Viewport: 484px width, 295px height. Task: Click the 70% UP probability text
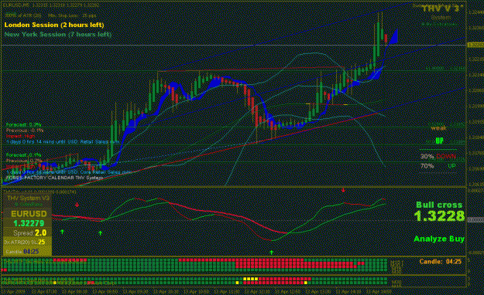coord(438,166)
